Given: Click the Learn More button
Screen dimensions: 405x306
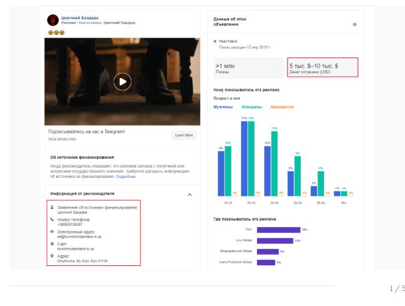Looking at the screenshot, I should click(184, 135).
